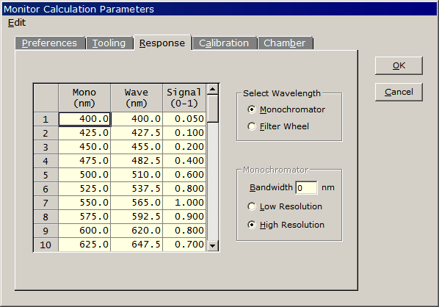
Task: Select Signal cell 0.100
Action: click(184, 133)
